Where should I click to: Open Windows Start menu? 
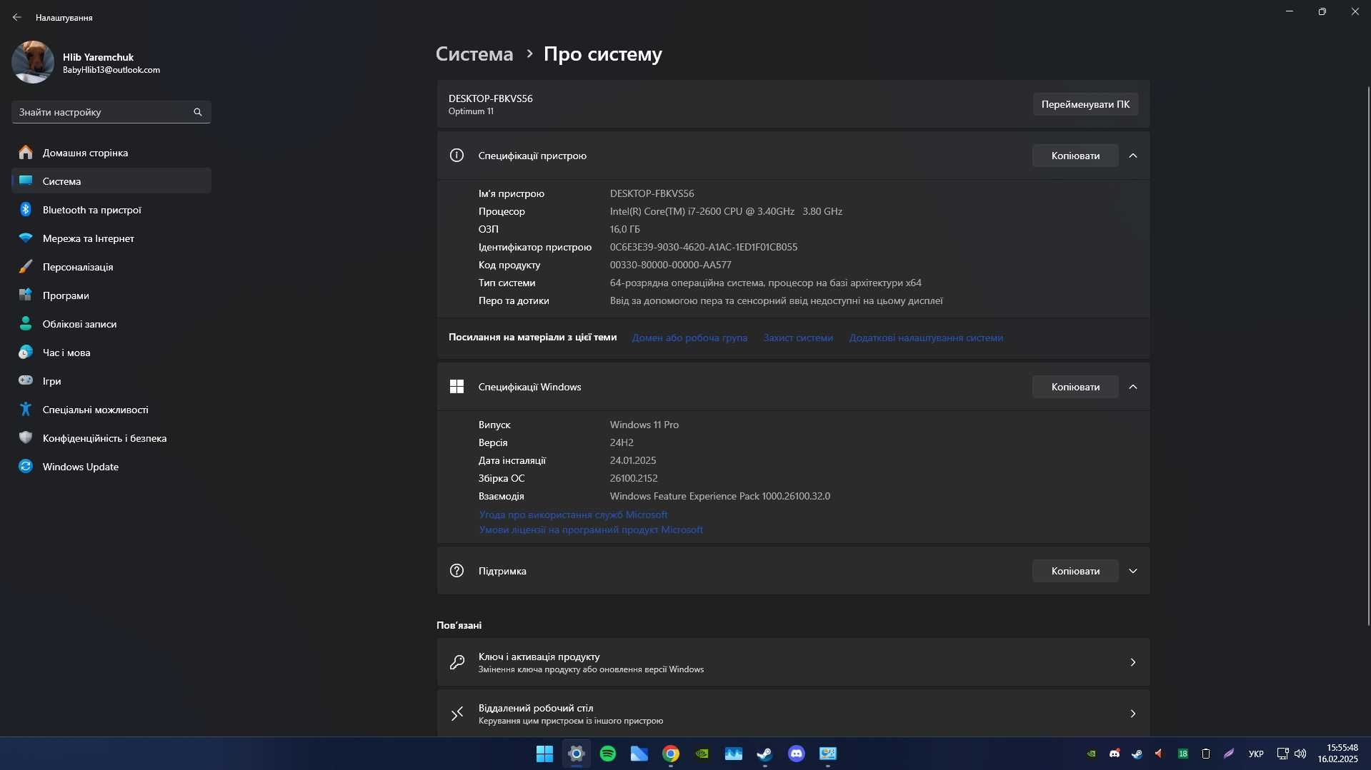pos(544,754)
